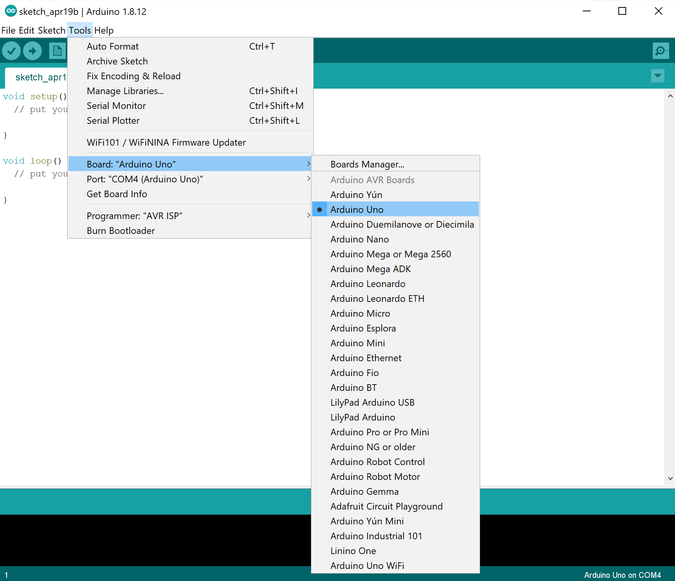675x581 pixels.
Task: Choose Arduino Mini from board list
Action: pos(395,343)
